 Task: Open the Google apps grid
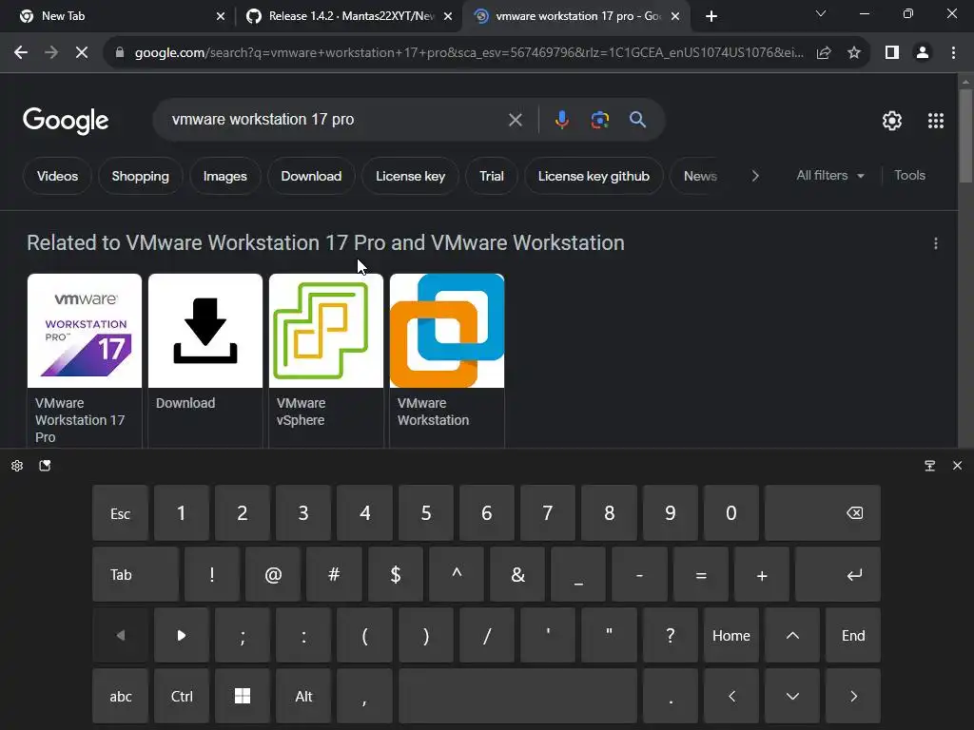[936, 121]
